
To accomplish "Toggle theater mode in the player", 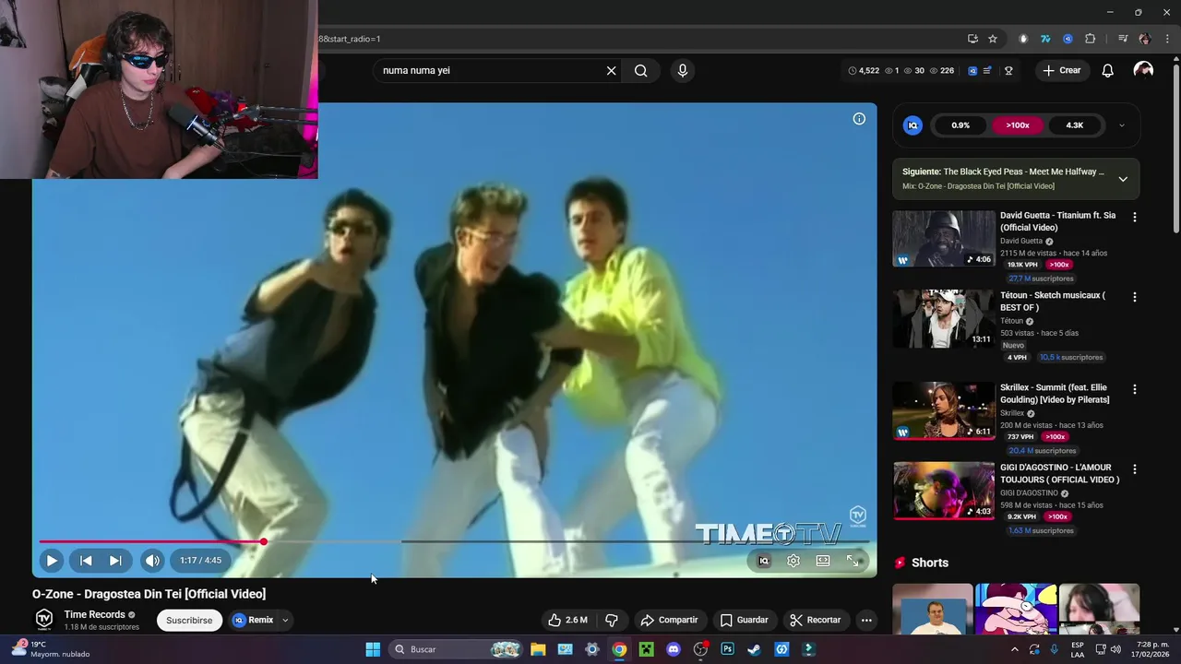I will 823,561.
